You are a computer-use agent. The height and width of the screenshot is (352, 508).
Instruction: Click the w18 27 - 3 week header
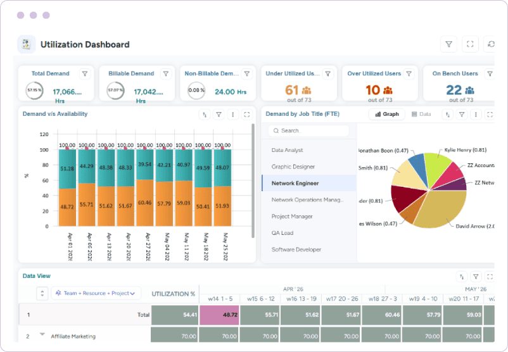coord(383,299)
